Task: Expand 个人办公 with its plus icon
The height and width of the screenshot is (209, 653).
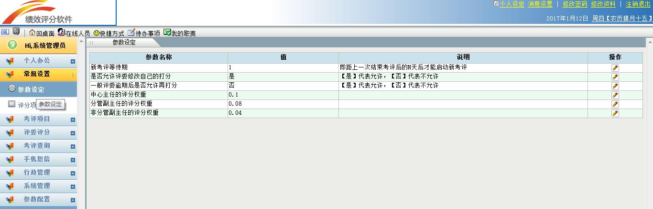Action: click(x=73, y=61)
